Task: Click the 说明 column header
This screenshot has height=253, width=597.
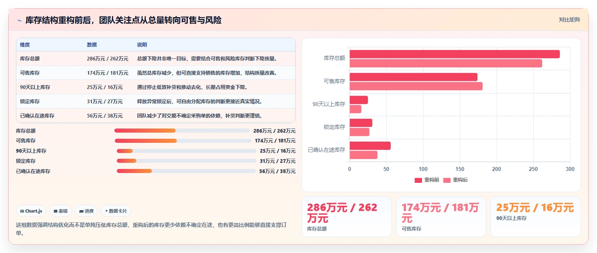Action: click(142, 44)
